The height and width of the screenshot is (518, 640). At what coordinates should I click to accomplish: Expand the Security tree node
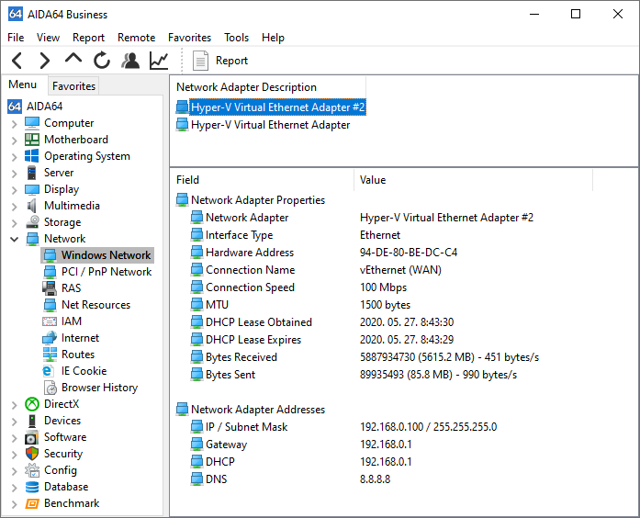(15, 455)
